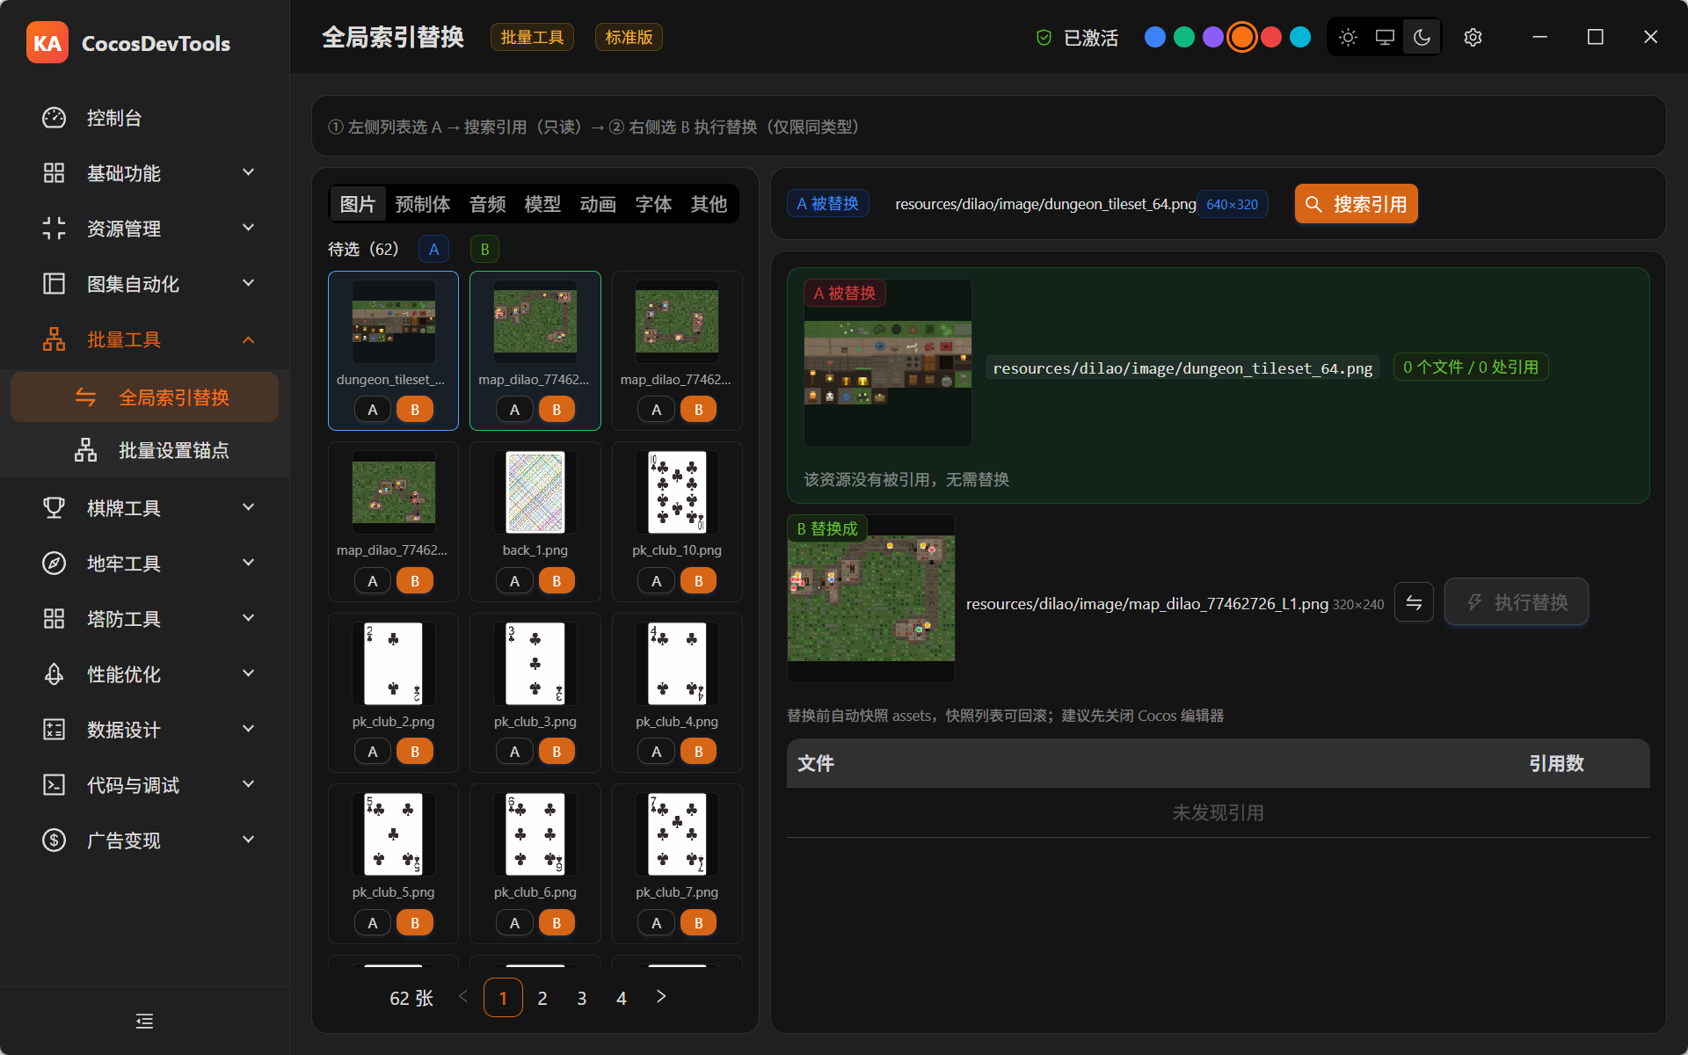Click the 批量工具 hierarchy icon
This screenshot has width=1688, height=1055.
click(55, 339)
